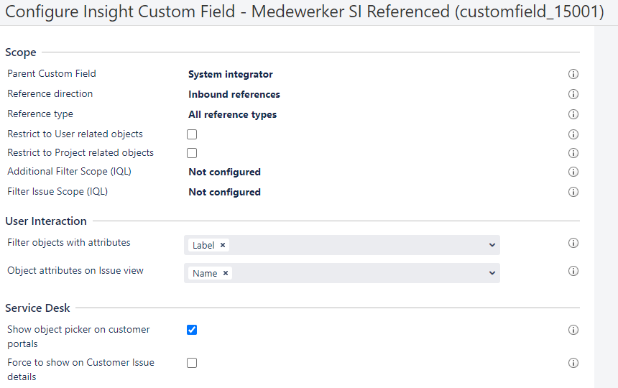Click info icon for Filter objects with attributes
This screenshot has height=388, width=618.
pos(573,243)
